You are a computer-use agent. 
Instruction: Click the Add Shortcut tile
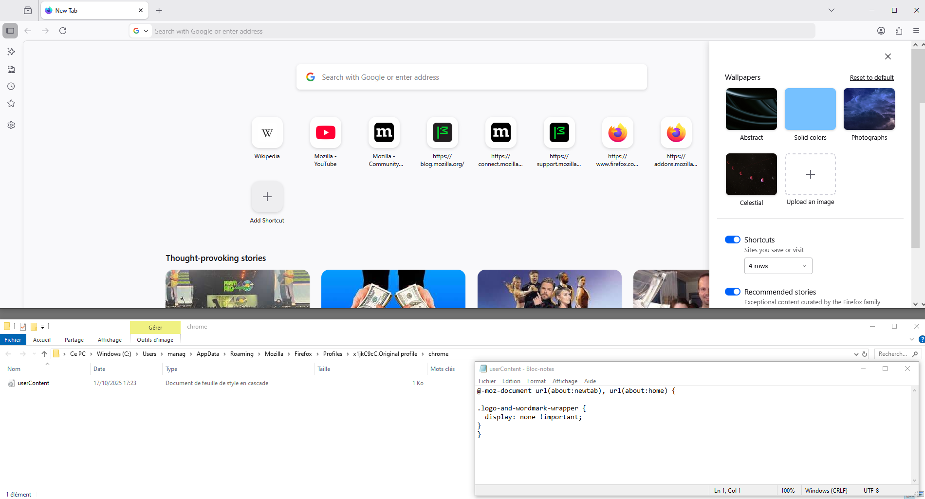[267, 197]
